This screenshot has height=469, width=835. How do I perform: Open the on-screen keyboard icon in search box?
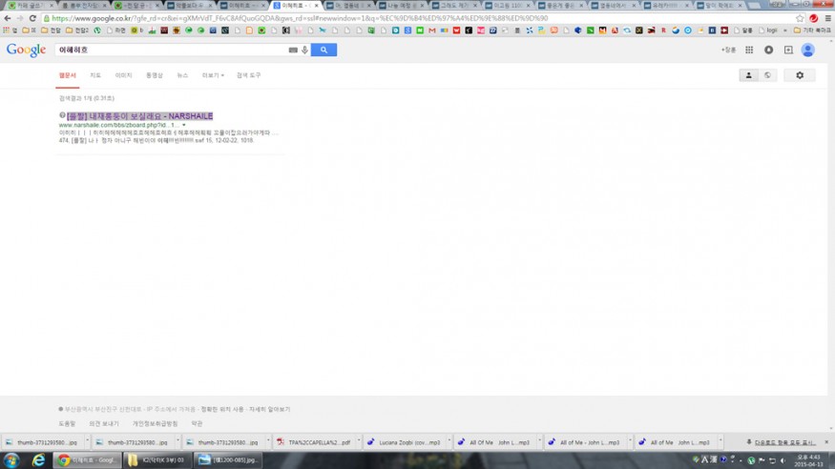pos(293,50)
